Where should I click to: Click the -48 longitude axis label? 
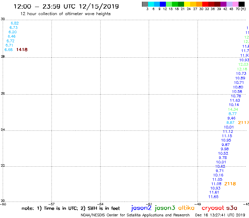coord(198,204)
